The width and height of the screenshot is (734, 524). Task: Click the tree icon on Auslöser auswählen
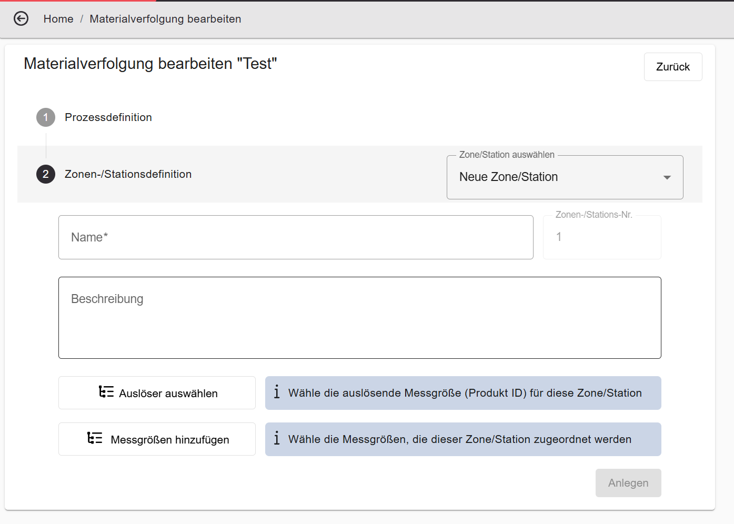tap(106, 392)
